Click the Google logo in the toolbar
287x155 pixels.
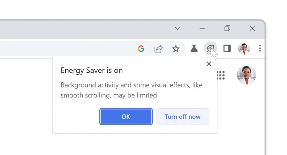tap(141, 48)
